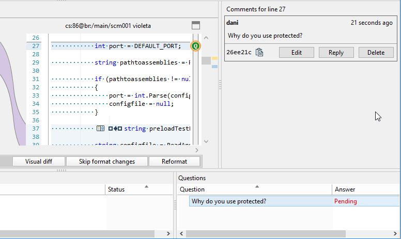Viewport: 401px width, 239px height.
Task: Click the 'Comments for line 27' heading
Action: click(256, 9)
